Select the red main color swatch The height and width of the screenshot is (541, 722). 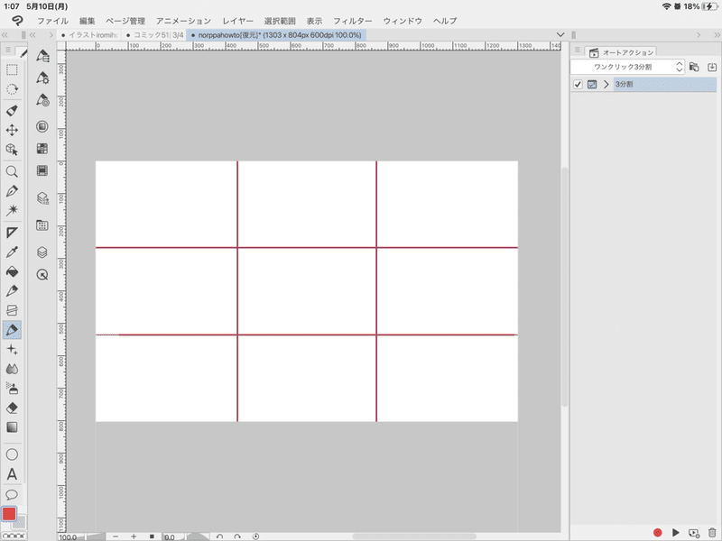(9, 513)
